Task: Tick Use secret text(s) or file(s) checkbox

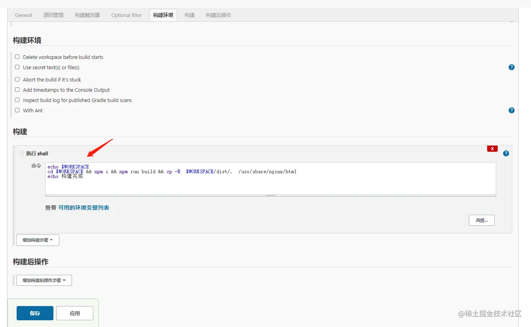Action: tap(17, 67)
